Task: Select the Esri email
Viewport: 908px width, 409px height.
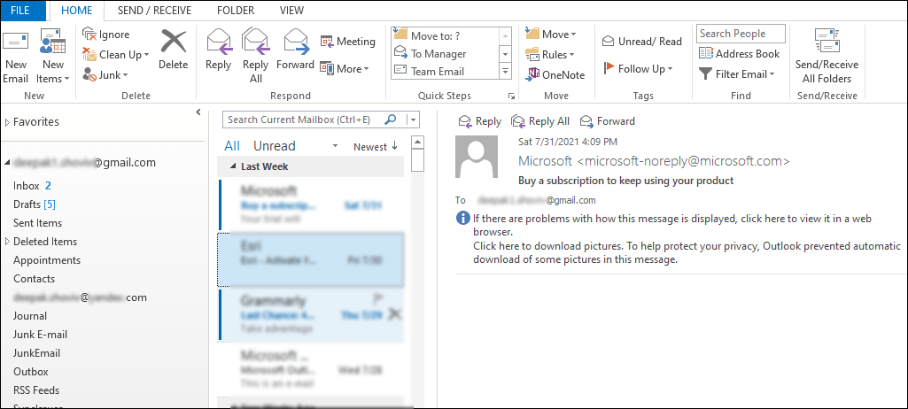Action: click(310, 259)
